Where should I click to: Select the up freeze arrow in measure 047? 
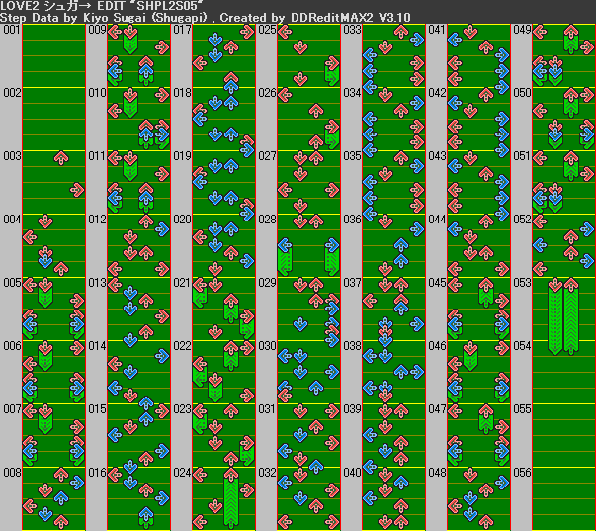486,418
